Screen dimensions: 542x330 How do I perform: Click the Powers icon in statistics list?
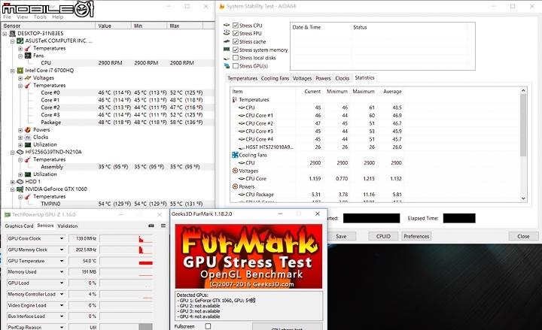click(235, 186)
